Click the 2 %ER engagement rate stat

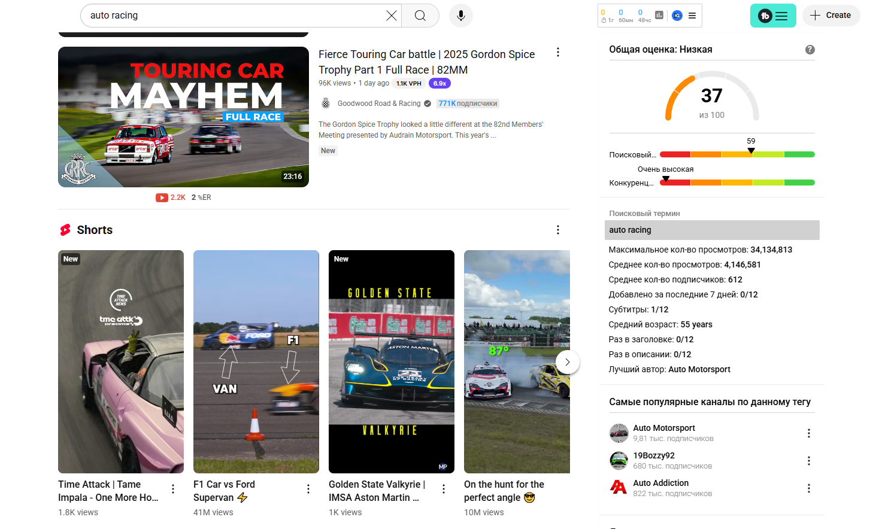point(201,197)
